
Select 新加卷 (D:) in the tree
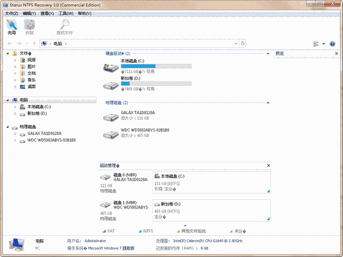click(x=37, y=114)
